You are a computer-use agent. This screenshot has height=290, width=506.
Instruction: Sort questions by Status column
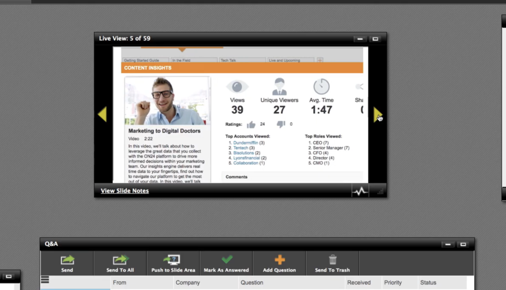click(x=428, y=283)
